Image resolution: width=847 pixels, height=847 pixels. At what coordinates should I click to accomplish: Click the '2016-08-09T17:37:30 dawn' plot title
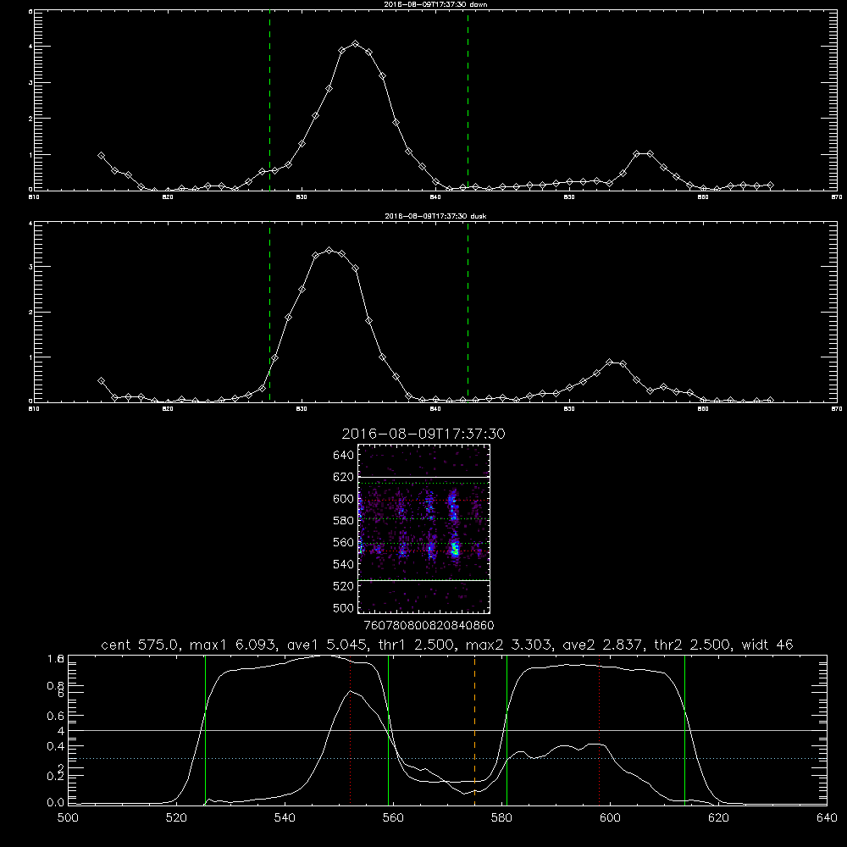coord(435,3)
